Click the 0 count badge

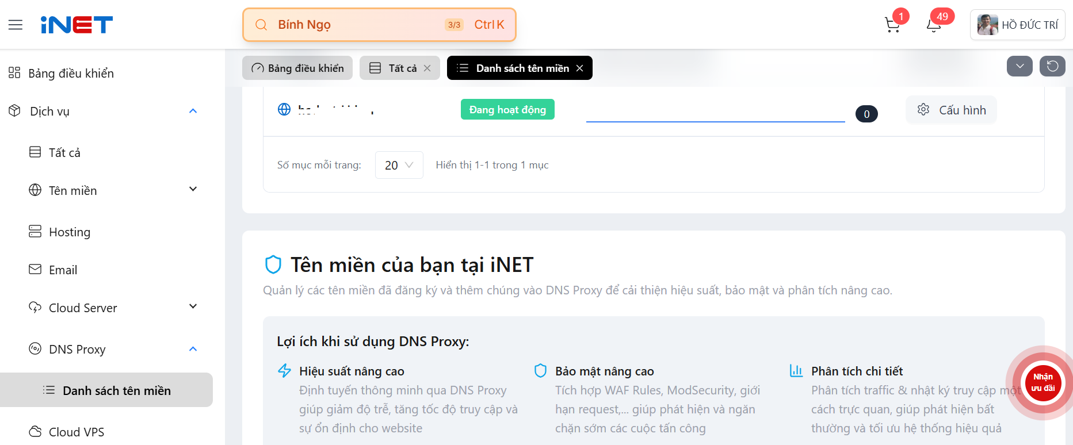[866, 114]
